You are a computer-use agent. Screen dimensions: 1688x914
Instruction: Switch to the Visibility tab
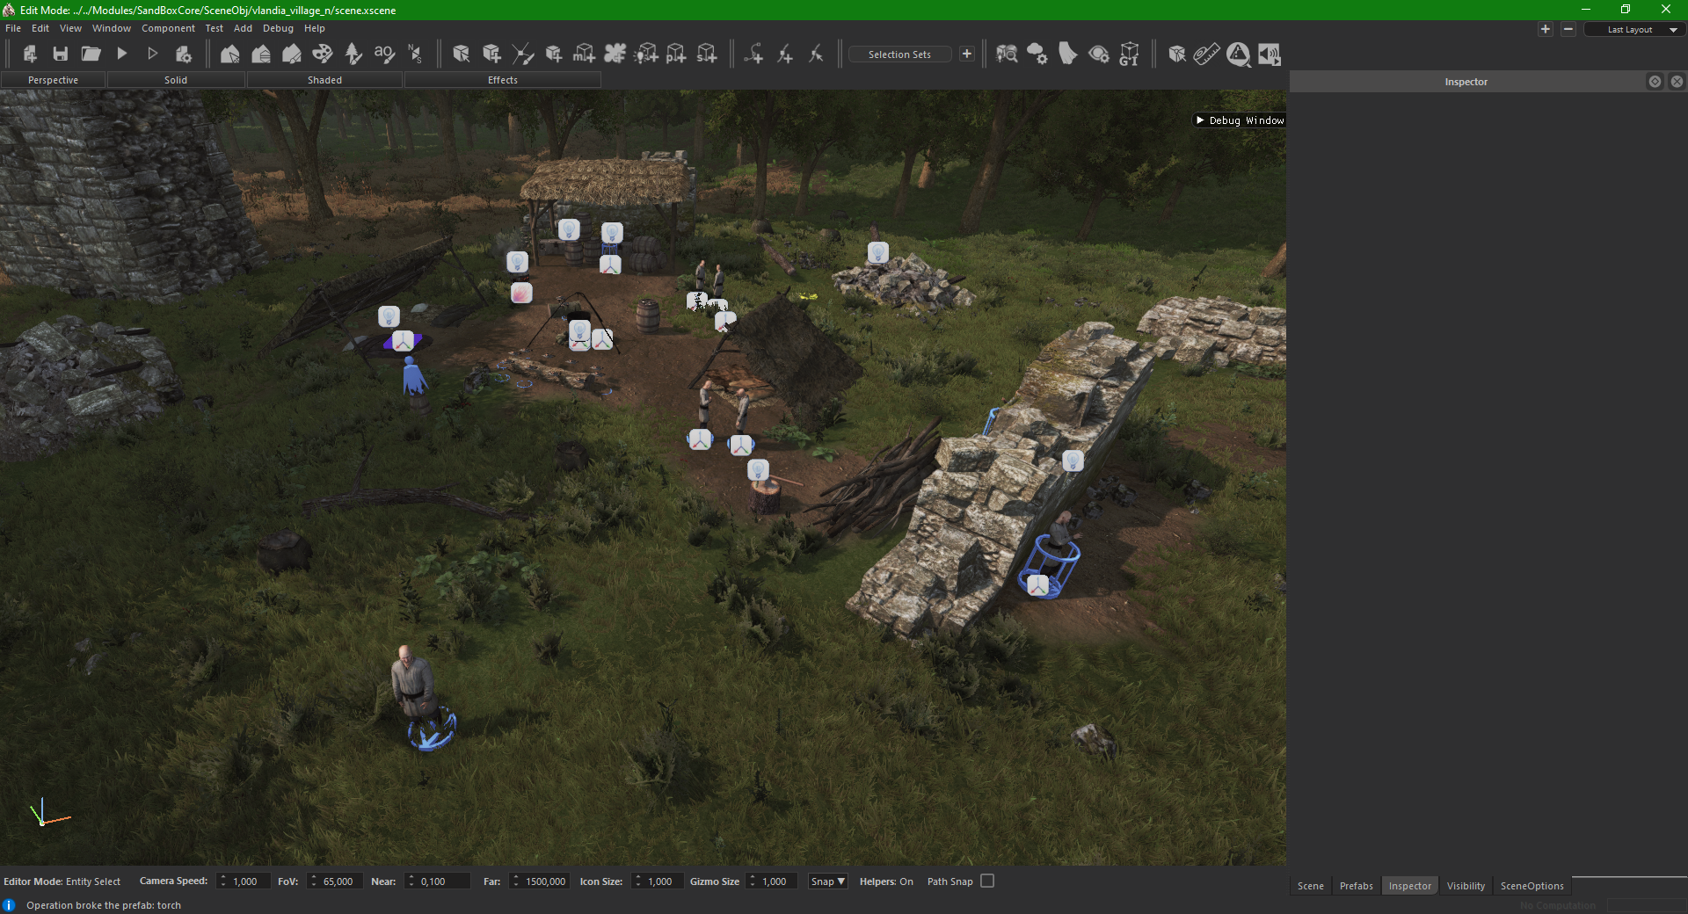pos(1466,886)
